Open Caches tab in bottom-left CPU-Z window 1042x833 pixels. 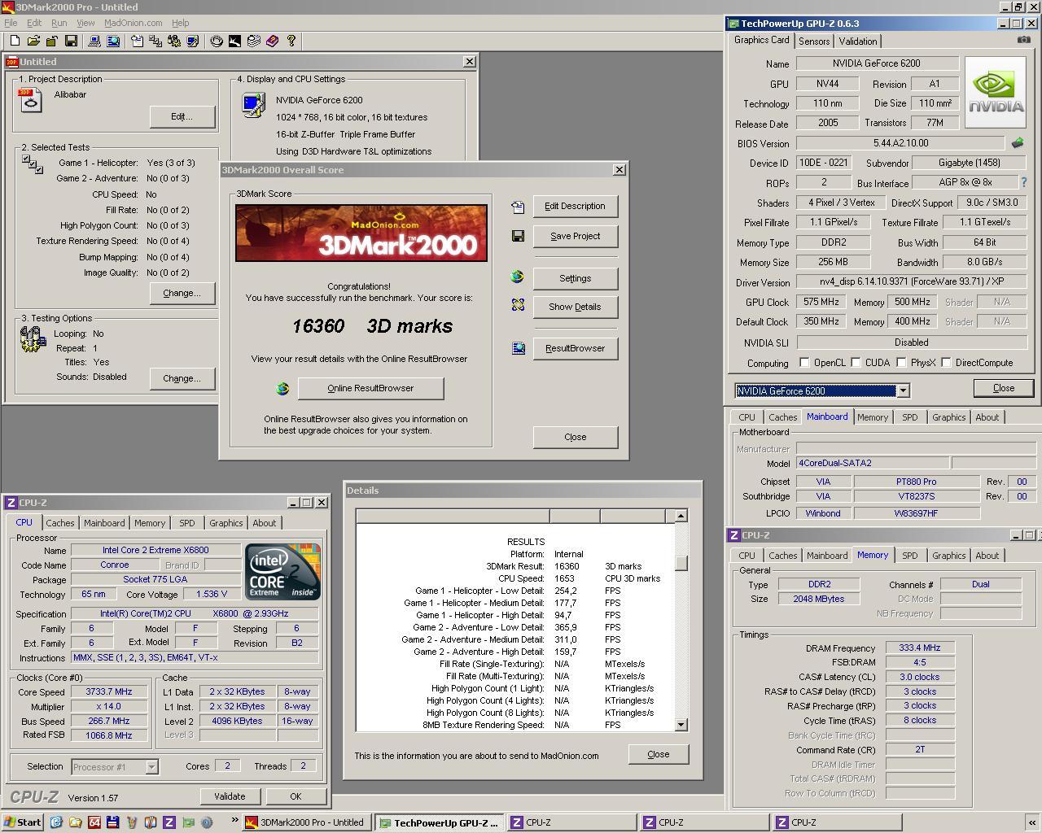59,523
